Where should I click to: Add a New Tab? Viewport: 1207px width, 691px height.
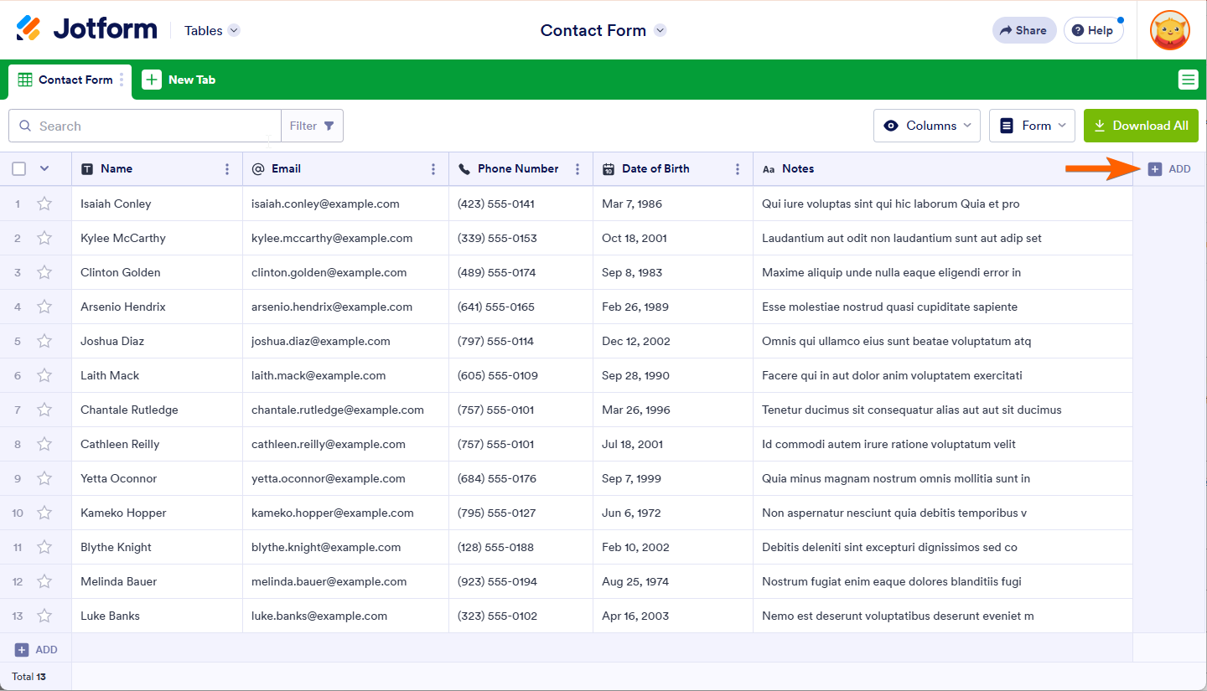click(179, 80)
